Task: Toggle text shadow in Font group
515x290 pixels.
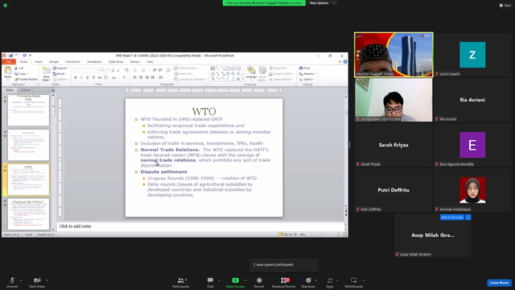Action: 93,77
